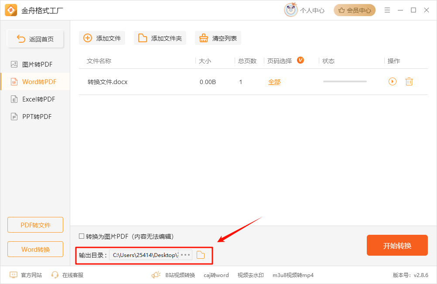
Task: Open the 会员中心 membership button
Action: click(355, 10)
